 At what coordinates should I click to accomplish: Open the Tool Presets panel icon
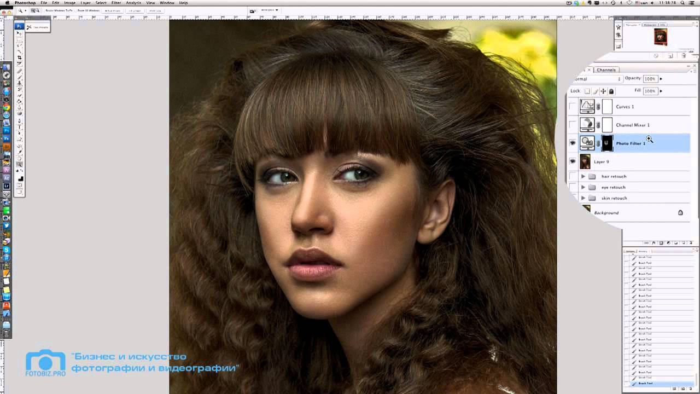click(29, 27)
